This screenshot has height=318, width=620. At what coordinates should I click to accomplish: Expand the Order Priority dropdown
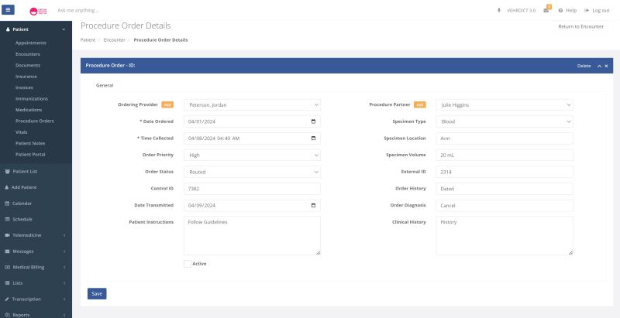[x=252, y=155]
